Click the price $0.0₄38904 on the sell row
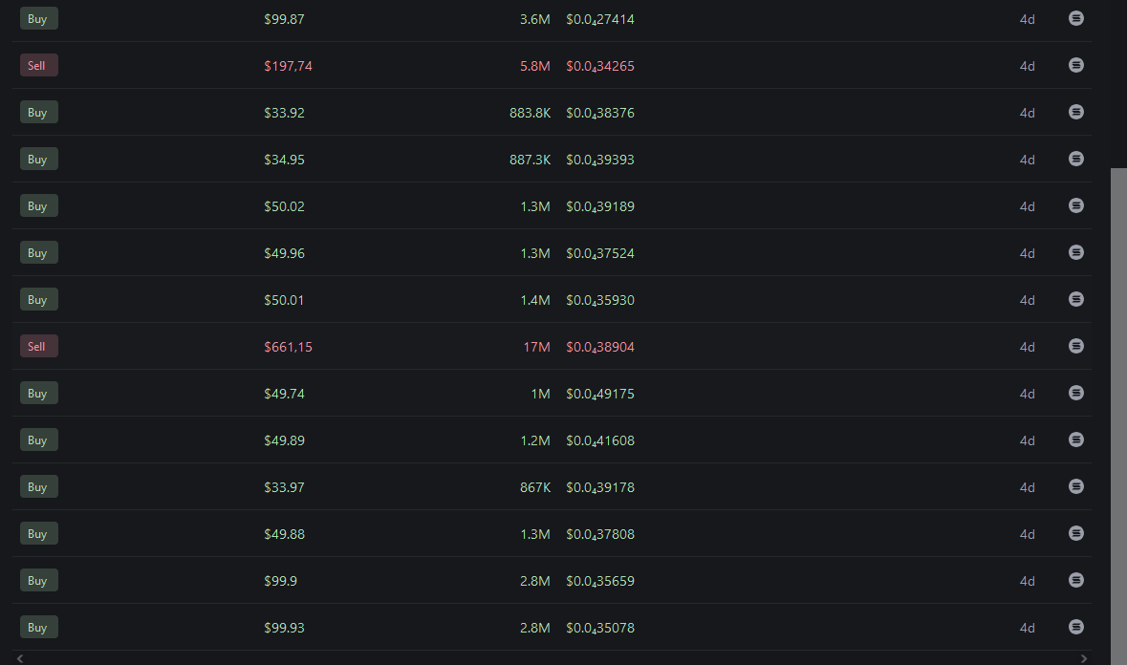This screenshot has height=665, width=1127. (600, 347)
